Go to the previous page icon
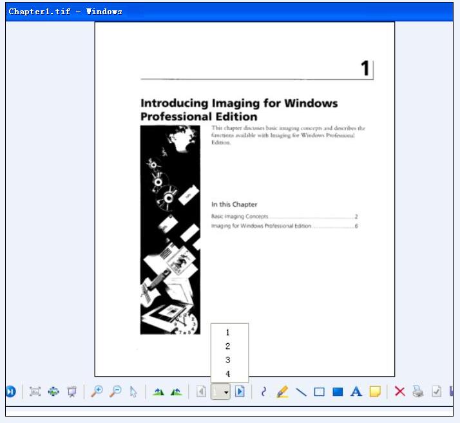The image size is (460, 423). click(x=201, y=391)
